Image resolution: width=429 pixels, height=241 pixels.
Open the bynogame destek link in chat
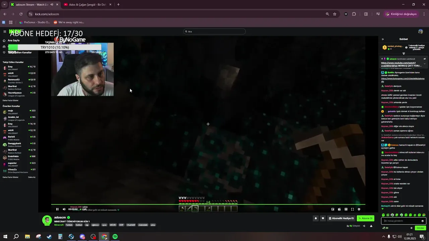pos(403,80)
